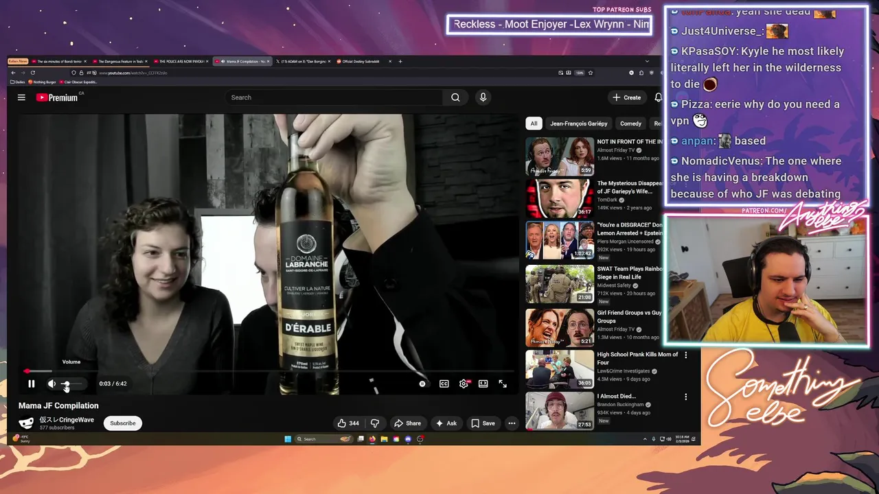This screenshot has width=879, height=494.
Task: Go back with browser back arrow
Action: [13, 73]
